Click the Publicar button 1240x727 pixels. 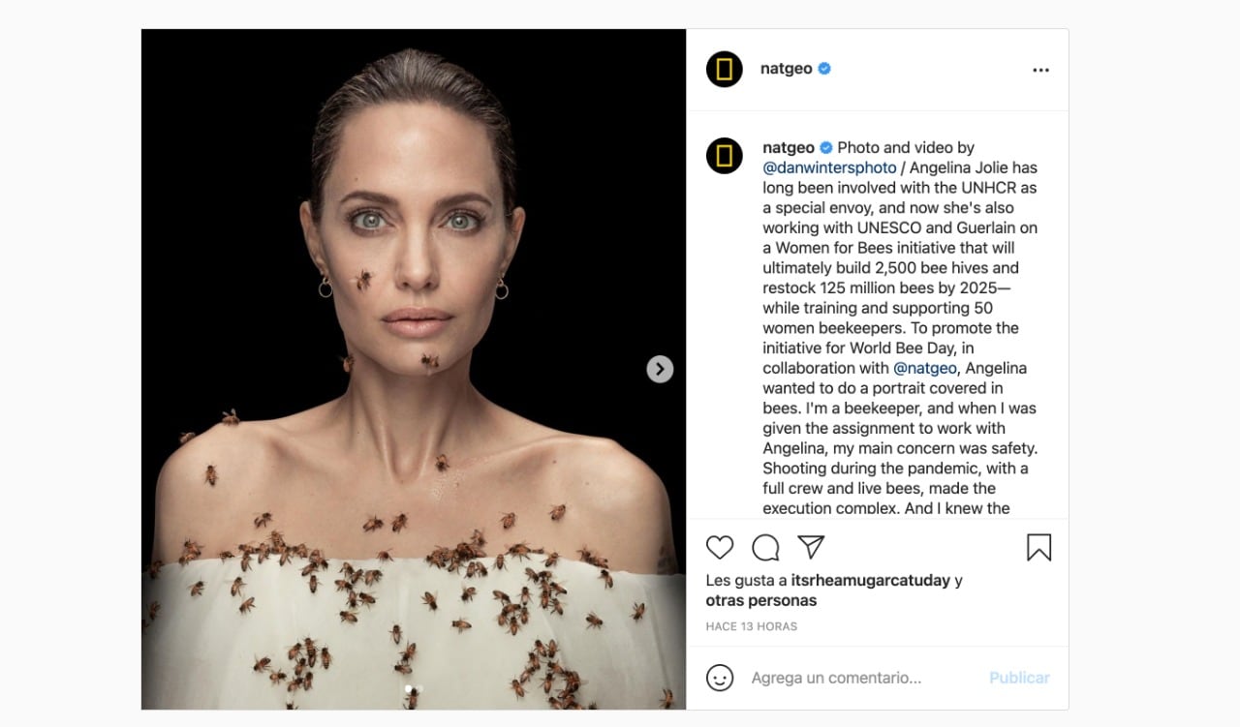click(x=1019, y=678)
